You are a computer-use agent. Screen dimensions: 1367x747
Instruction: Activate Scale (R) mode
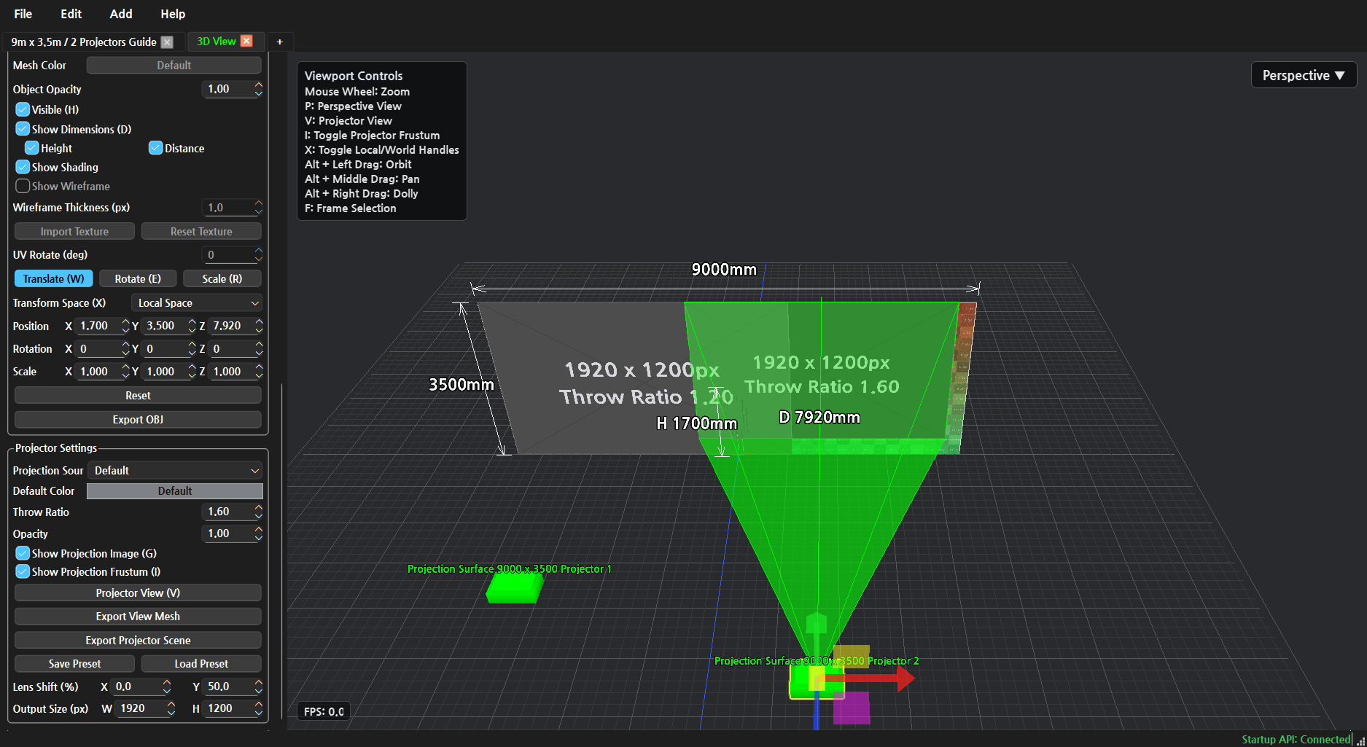(x=222, y=278)
